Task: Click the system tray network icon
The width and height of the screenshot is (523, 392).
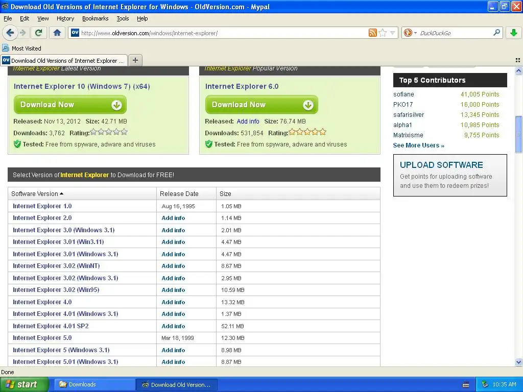Action: pyautogui.click(x=485, y=384)
